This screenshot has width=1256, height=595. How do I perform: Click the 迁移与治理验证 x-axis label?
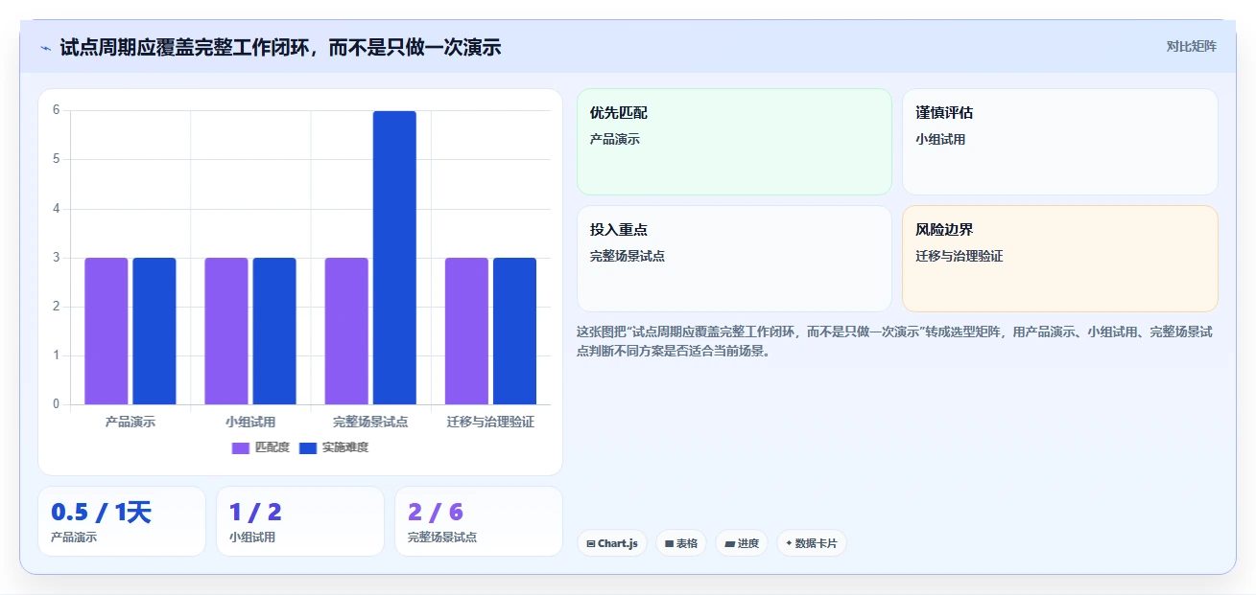pos(490,422)
